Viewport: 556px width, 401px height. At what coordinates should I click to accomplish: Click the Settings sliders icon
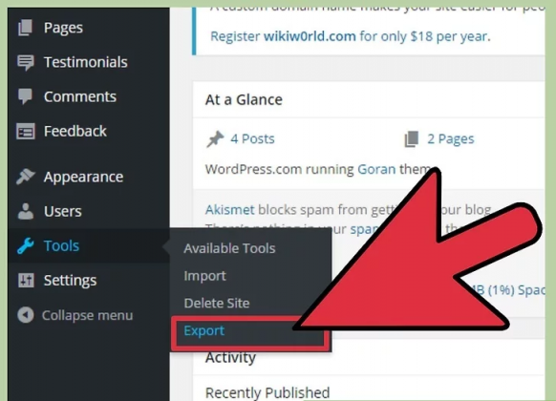click(x=26, y=280)
